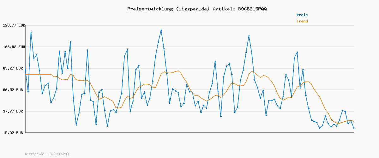Select the 37.77 EUR axis label

coord(15,111)
